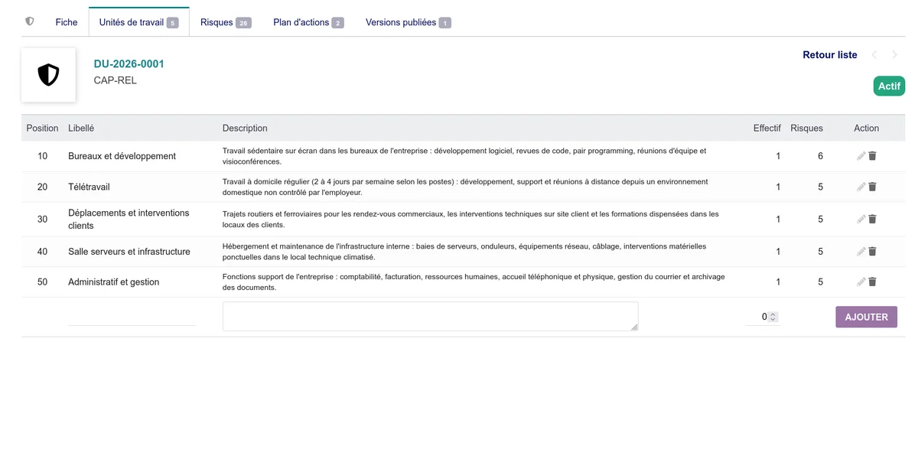Select the Bureaux et développement label
The height and width of the screenshot is (459, 918).
(122, 156)
